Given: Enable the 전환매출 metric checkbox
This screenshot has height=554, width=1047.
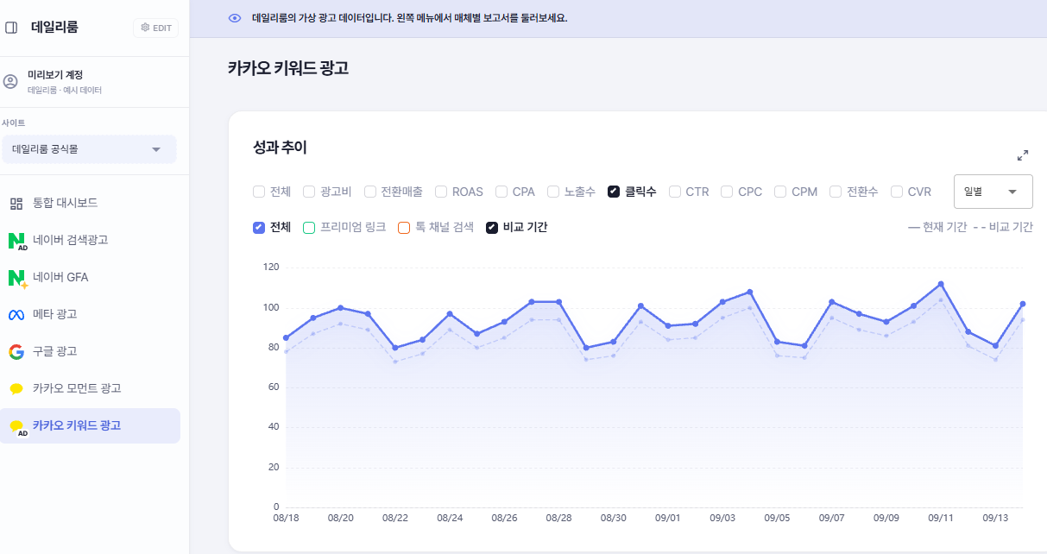Looking at the screenshot, I should [370, 192].
